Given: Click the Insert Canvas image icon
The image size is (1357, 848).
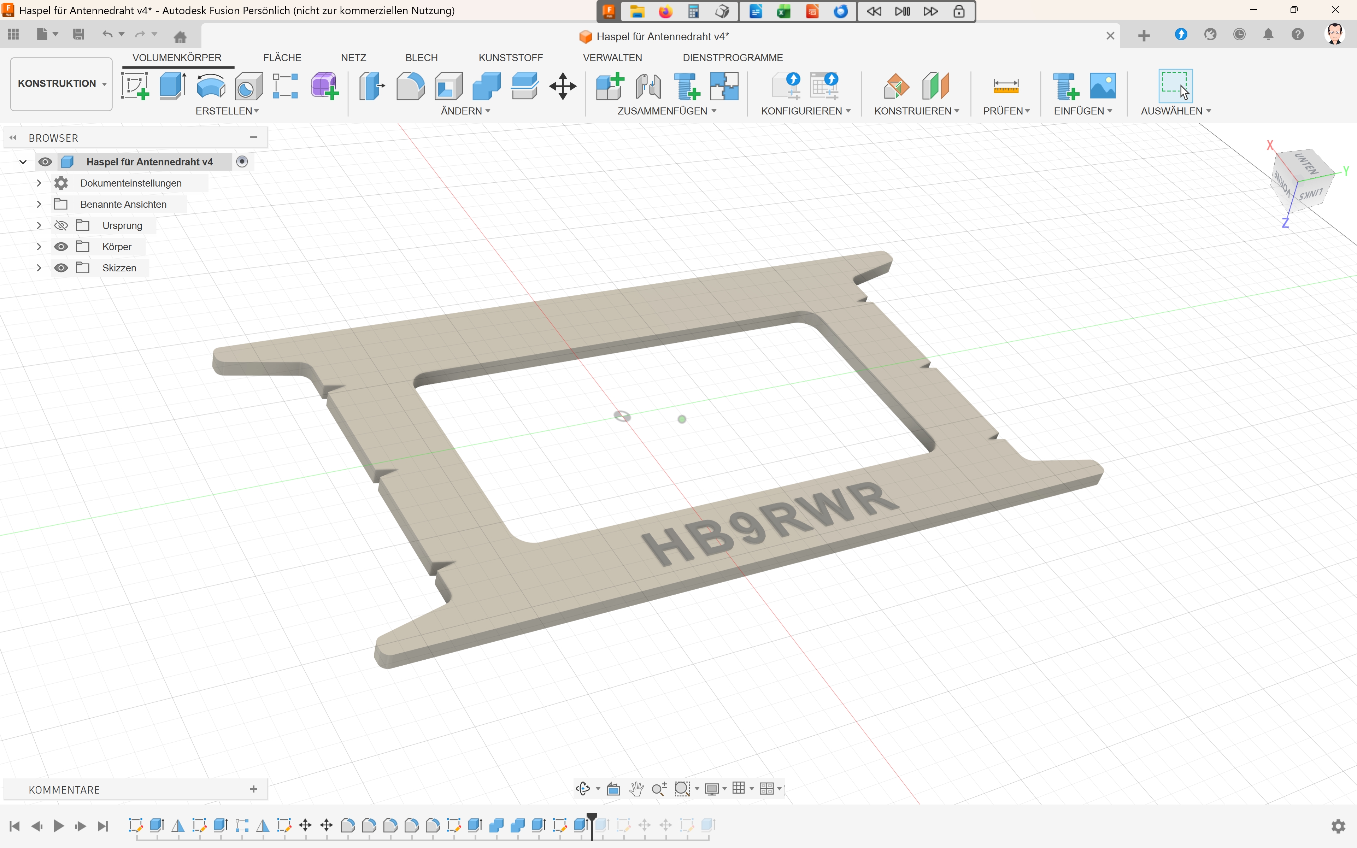Looking at the screenshot, I should (x=1103, y=86).
